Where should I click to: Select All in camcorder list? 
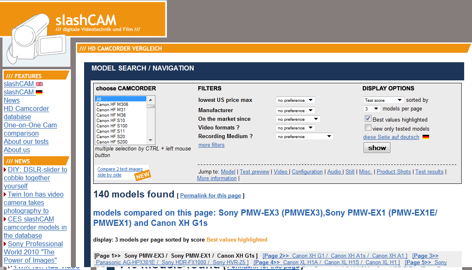(121, 99)
